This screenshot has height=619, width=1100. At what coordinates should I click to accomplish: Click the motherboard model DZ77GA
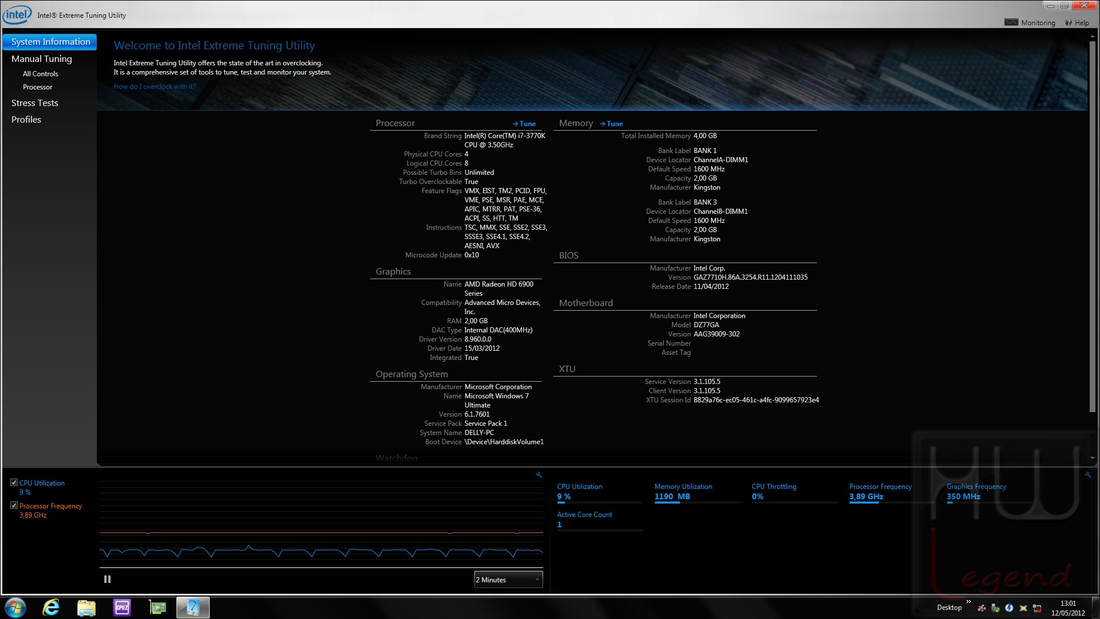(x=706, y=325)
